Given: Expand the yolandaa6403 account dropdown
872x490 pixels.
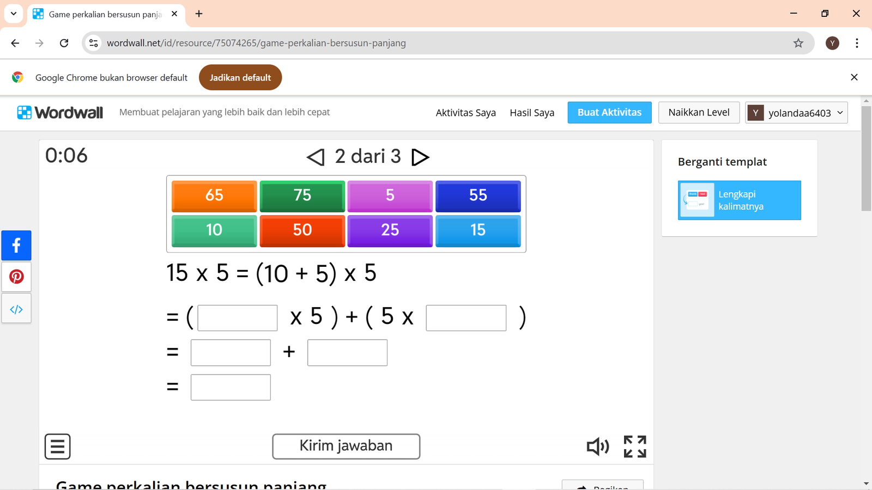Looking at the screenshot, I should 796,113.
